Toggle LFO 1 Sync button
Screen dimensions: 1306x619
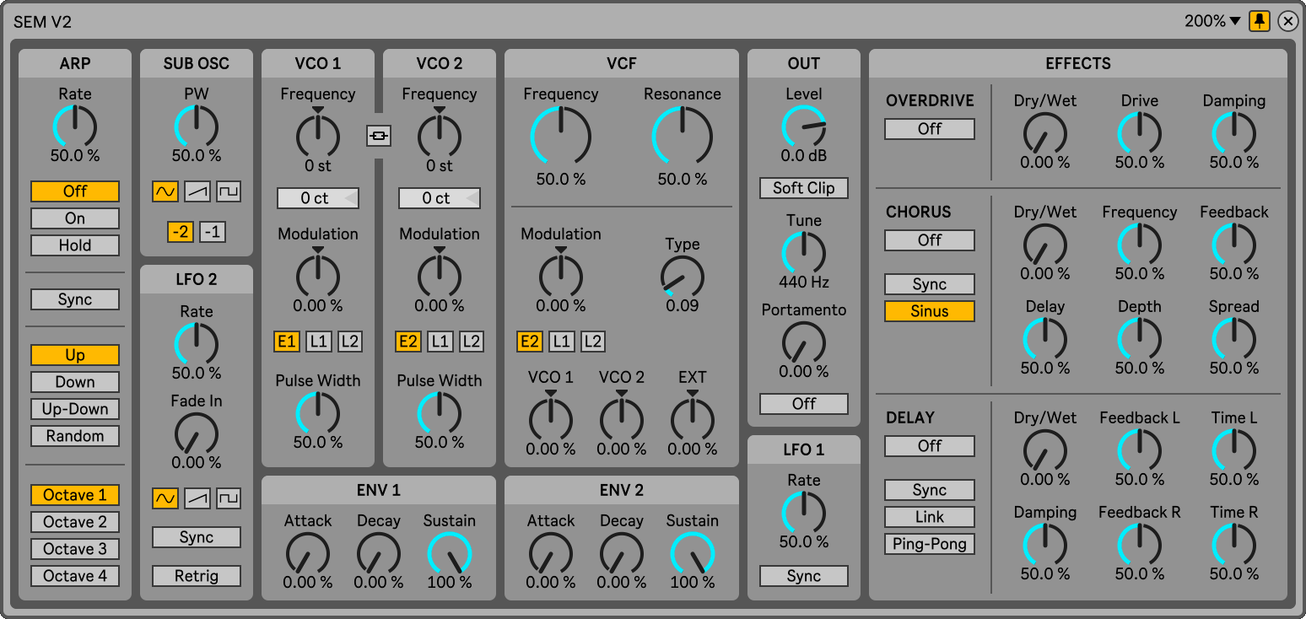(x=804, y=576)
